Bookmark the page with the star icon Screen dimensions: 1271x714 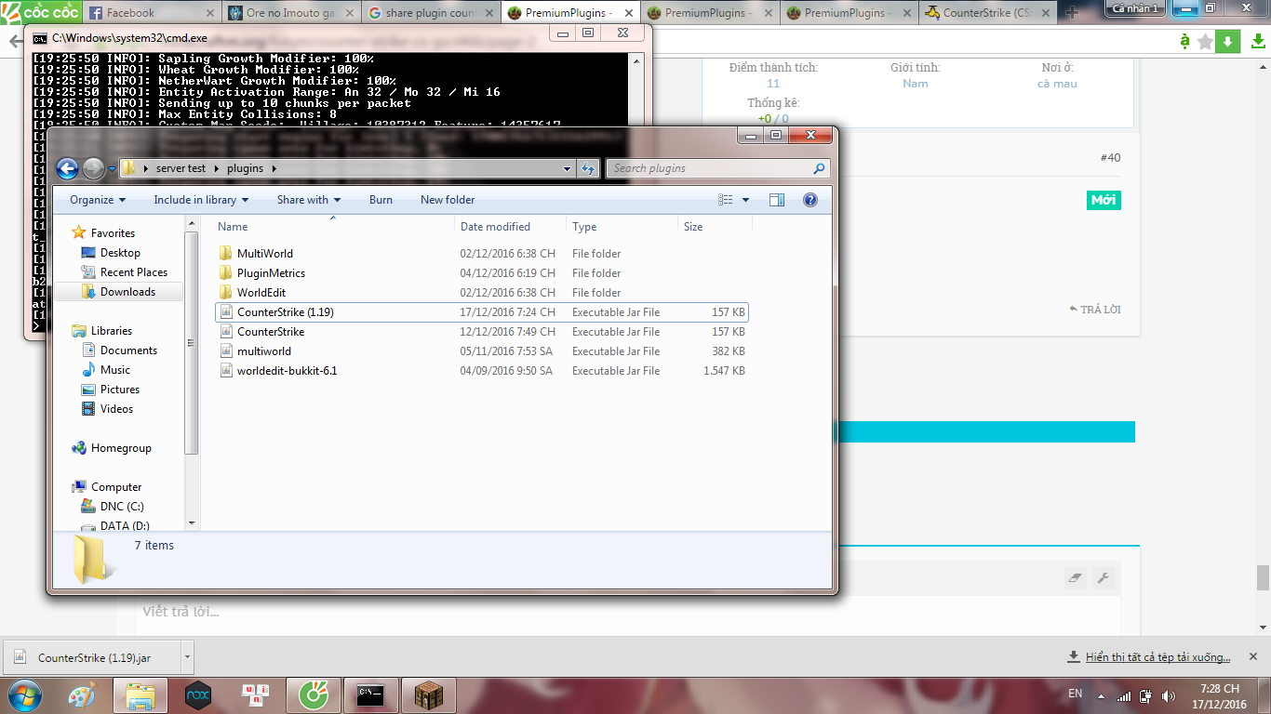[1206, 42]
